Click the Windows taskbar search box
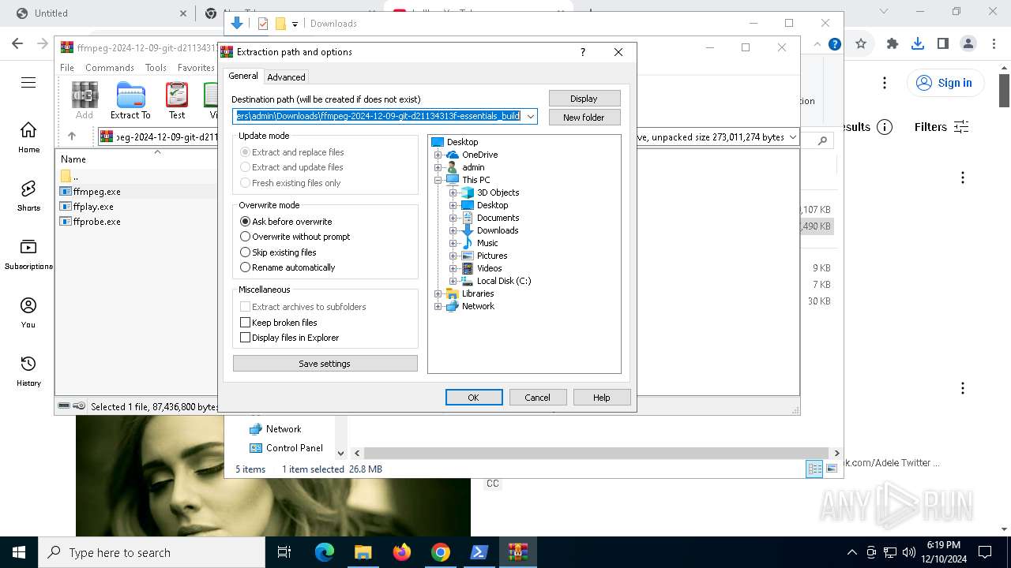Screen dimensions: 1011x568 [152, 552]
